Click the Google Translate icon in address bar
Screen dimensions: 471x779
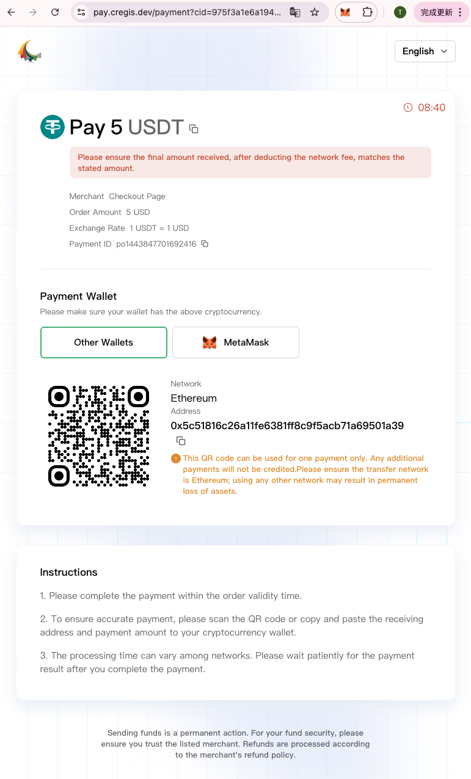pos(295,12)
